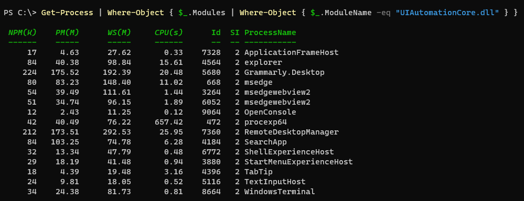Click the PM(M) column header

pos(67,32)
